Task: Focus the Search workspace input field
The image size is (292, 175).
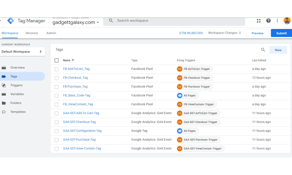Action: click(x=174, y=21)
